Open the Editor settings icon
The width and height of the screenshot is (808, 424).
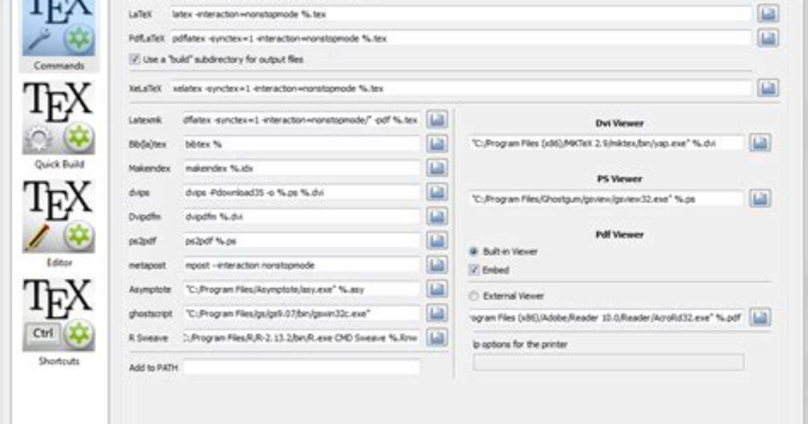click(x=59, y=216)
